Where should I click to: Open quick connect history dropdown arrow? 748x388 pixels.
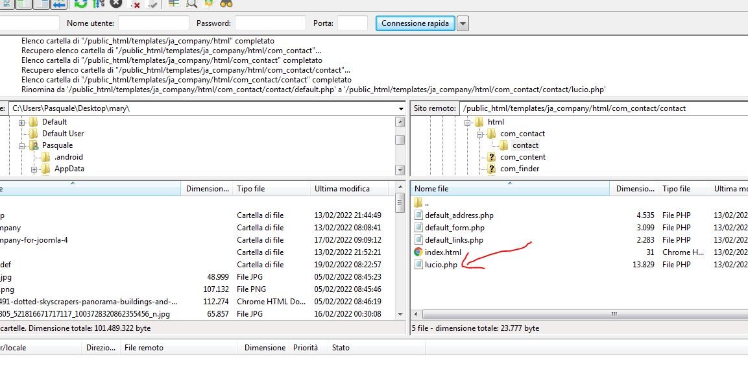pyautogui.click(x=463, y=23)
